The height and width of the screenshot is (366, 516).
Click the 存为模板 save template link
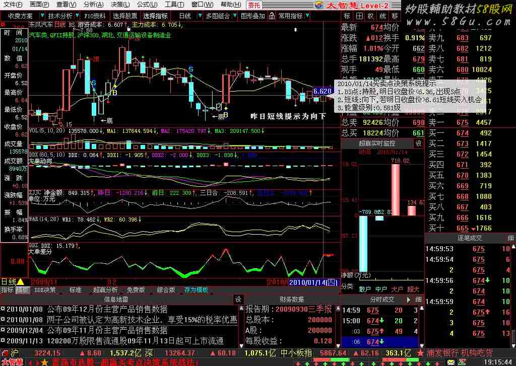pyautogui.click(x=197, y=290)
